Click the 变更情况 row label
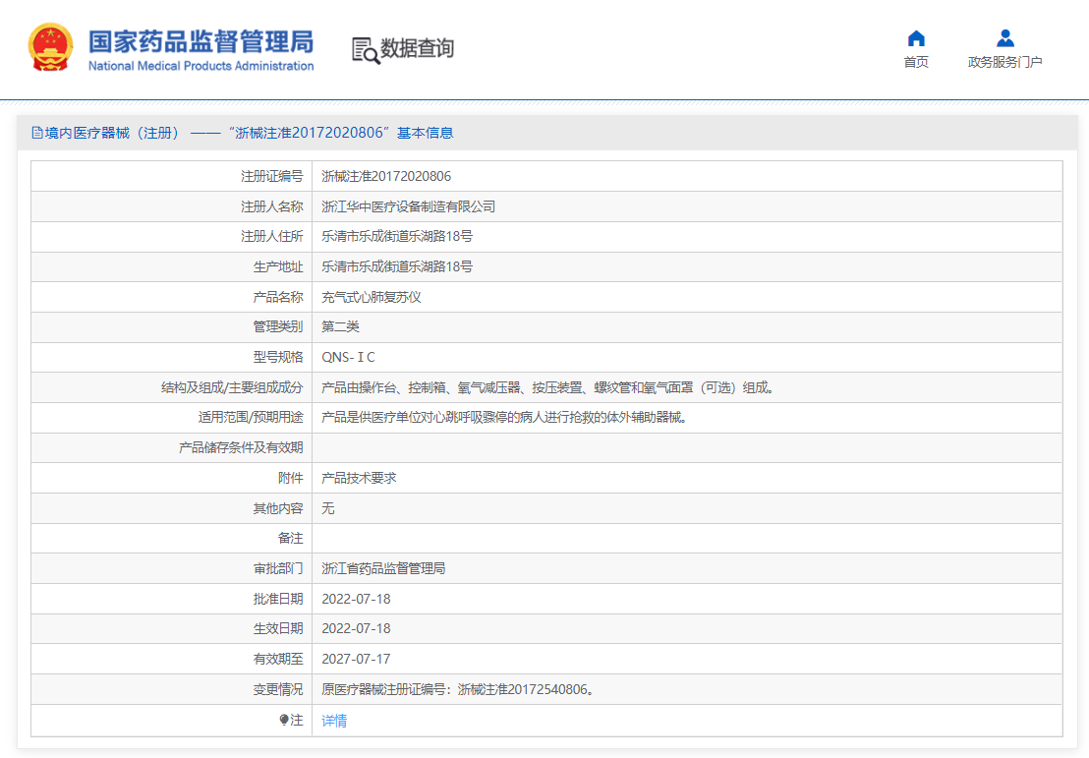Screen dimensions: 1089x758 click(278, 689)
